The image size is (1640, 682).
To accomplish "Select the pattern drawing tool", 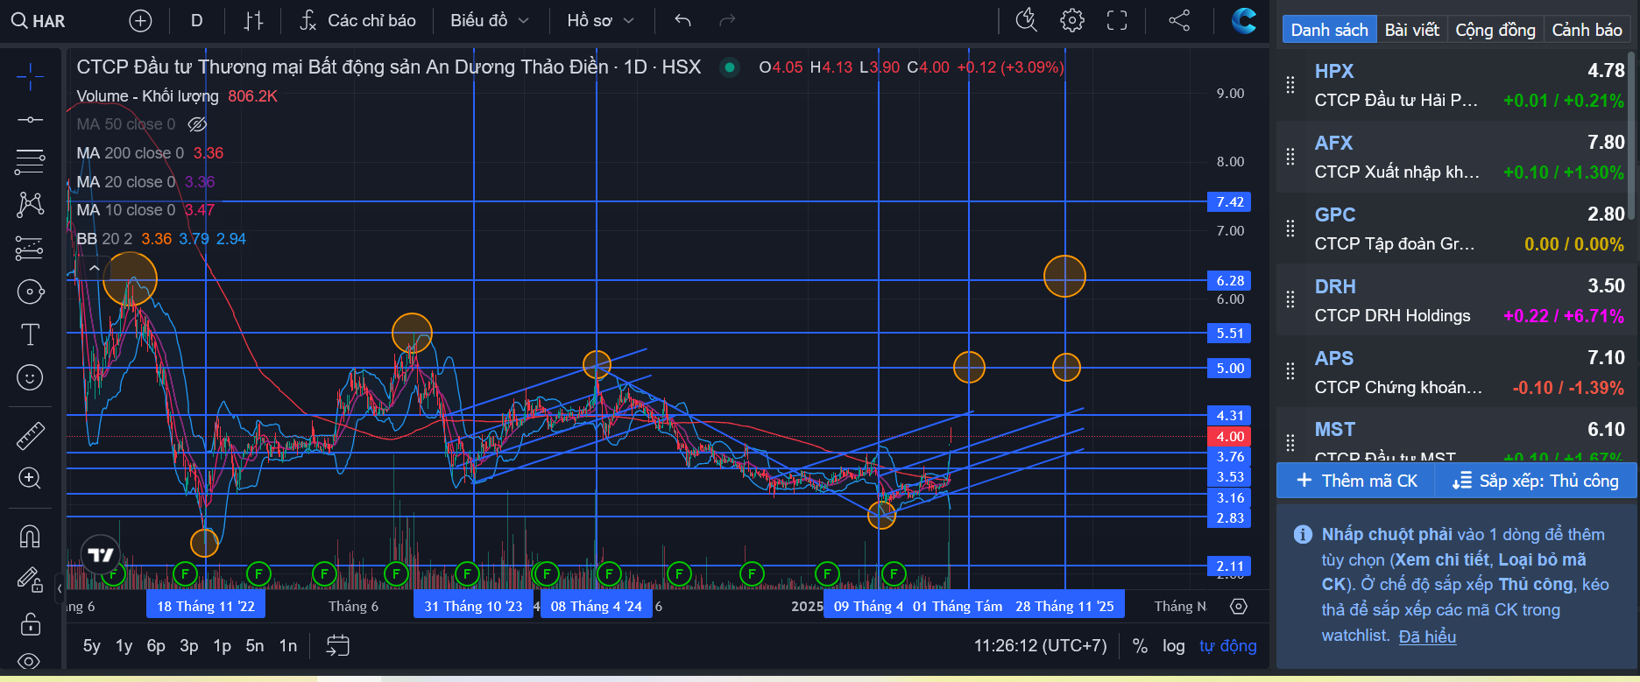I will 30,205.
